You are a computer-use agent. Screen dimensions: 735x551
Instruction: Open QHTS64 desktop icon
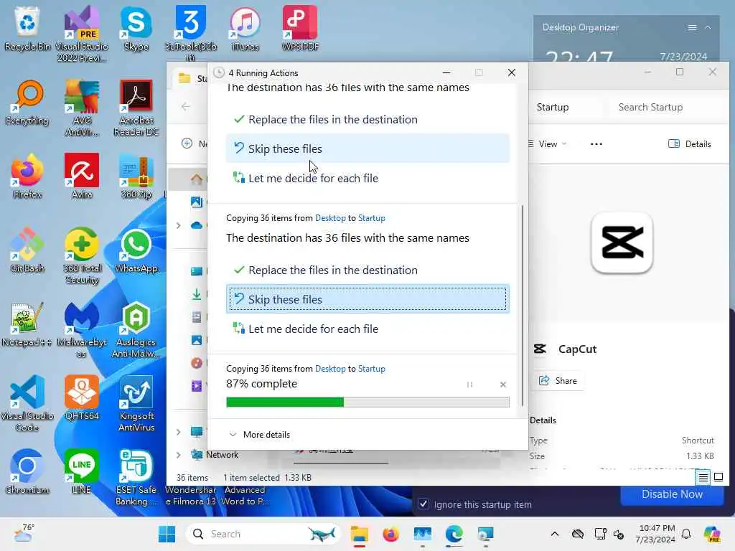click(82, 398)
